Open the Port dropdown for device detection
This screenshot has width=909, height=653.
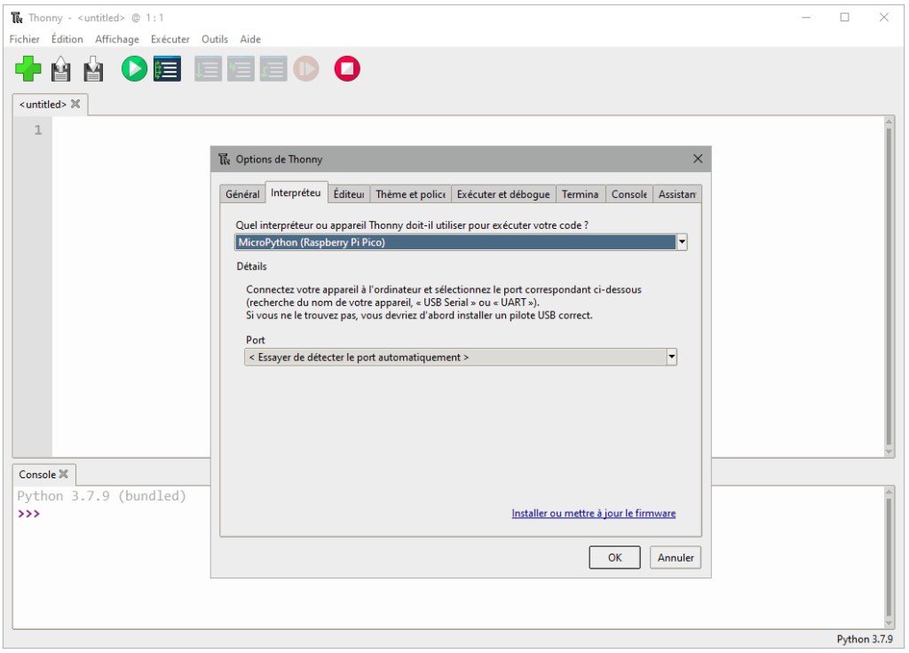click(453, 357)
